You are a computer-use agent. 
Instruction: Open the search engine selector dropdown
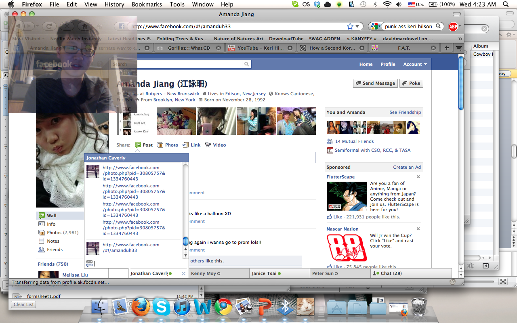[x=374, y=27]
